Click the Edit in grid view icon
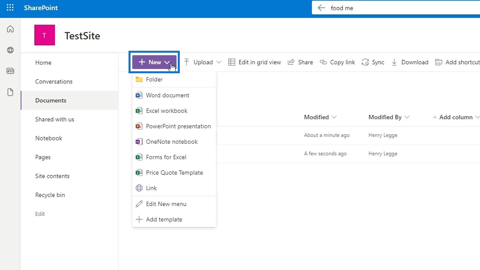 [x=232, y=62]
